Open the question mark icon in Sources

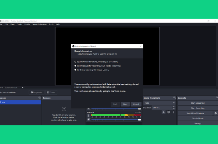(64, 109)
